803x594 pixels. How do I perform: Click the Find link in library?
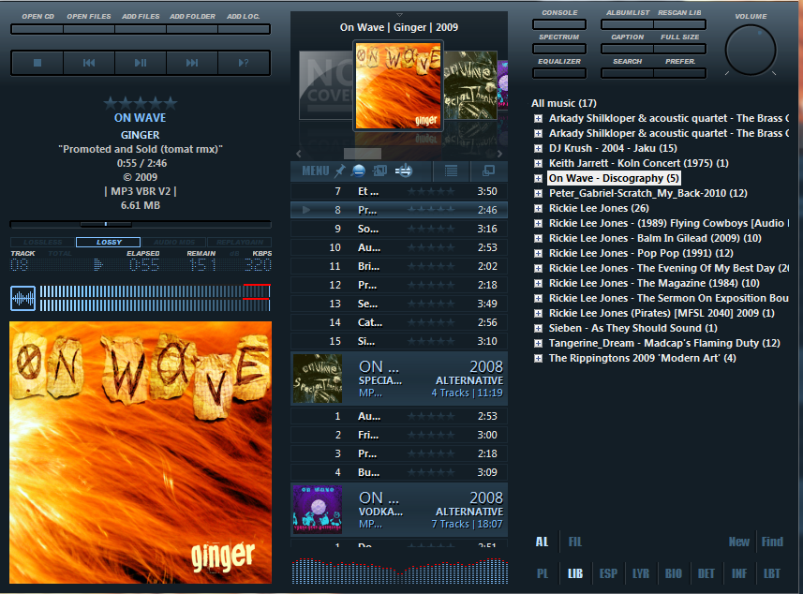[772, 542]
